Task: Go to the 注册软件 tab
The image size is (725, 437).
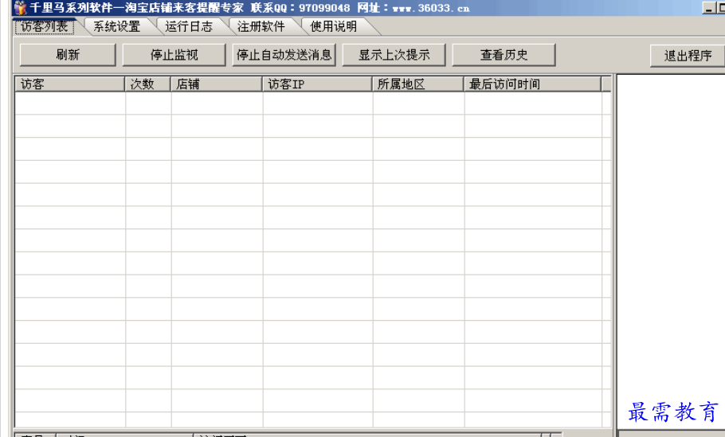Action: [261, 27]
